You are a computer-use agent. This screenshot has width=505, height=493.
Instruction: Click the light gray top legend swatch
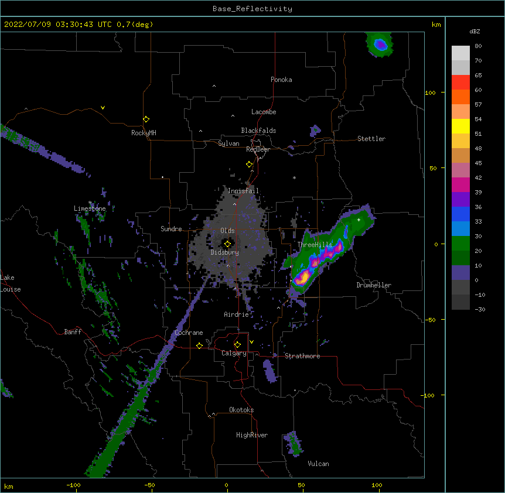pos(460,53)
